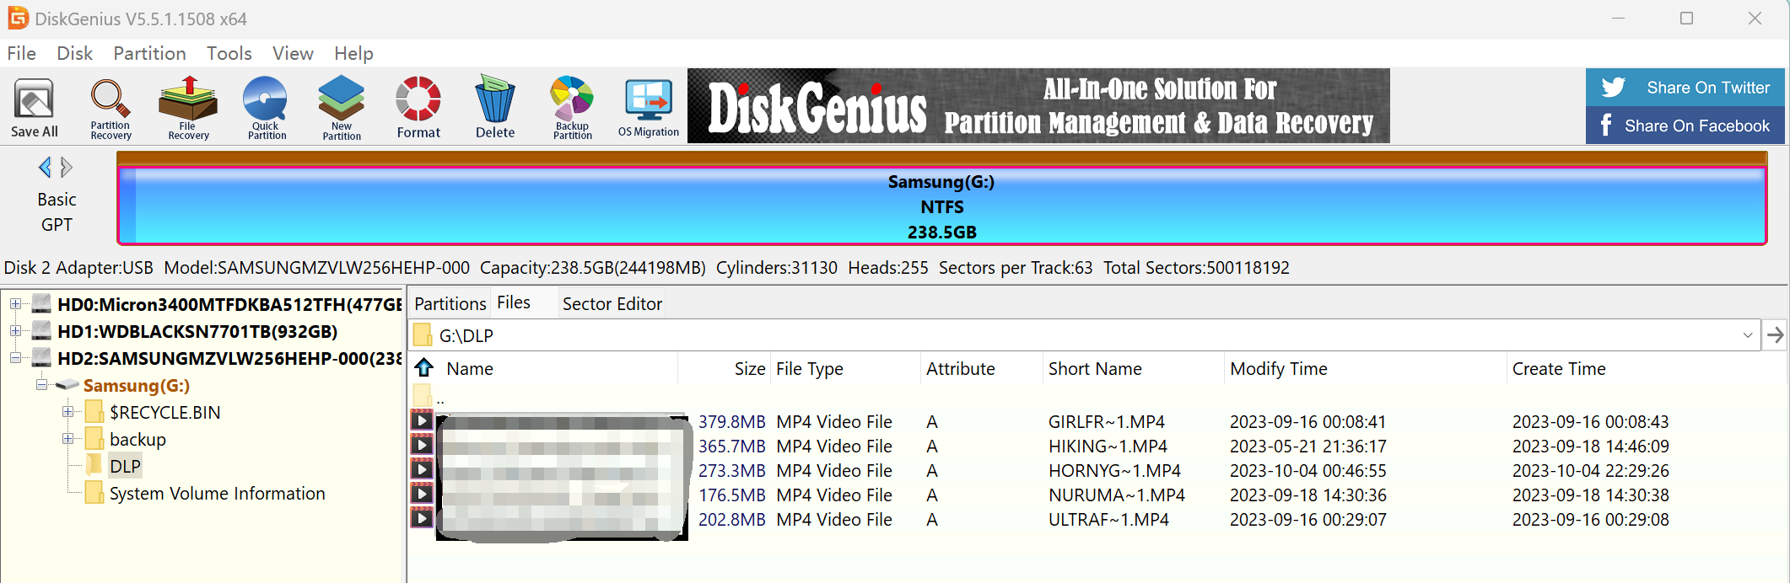Image resolution: width=1790 pixels, height=583 pixels.
Task: Create a New Partition
Action: 342,108
